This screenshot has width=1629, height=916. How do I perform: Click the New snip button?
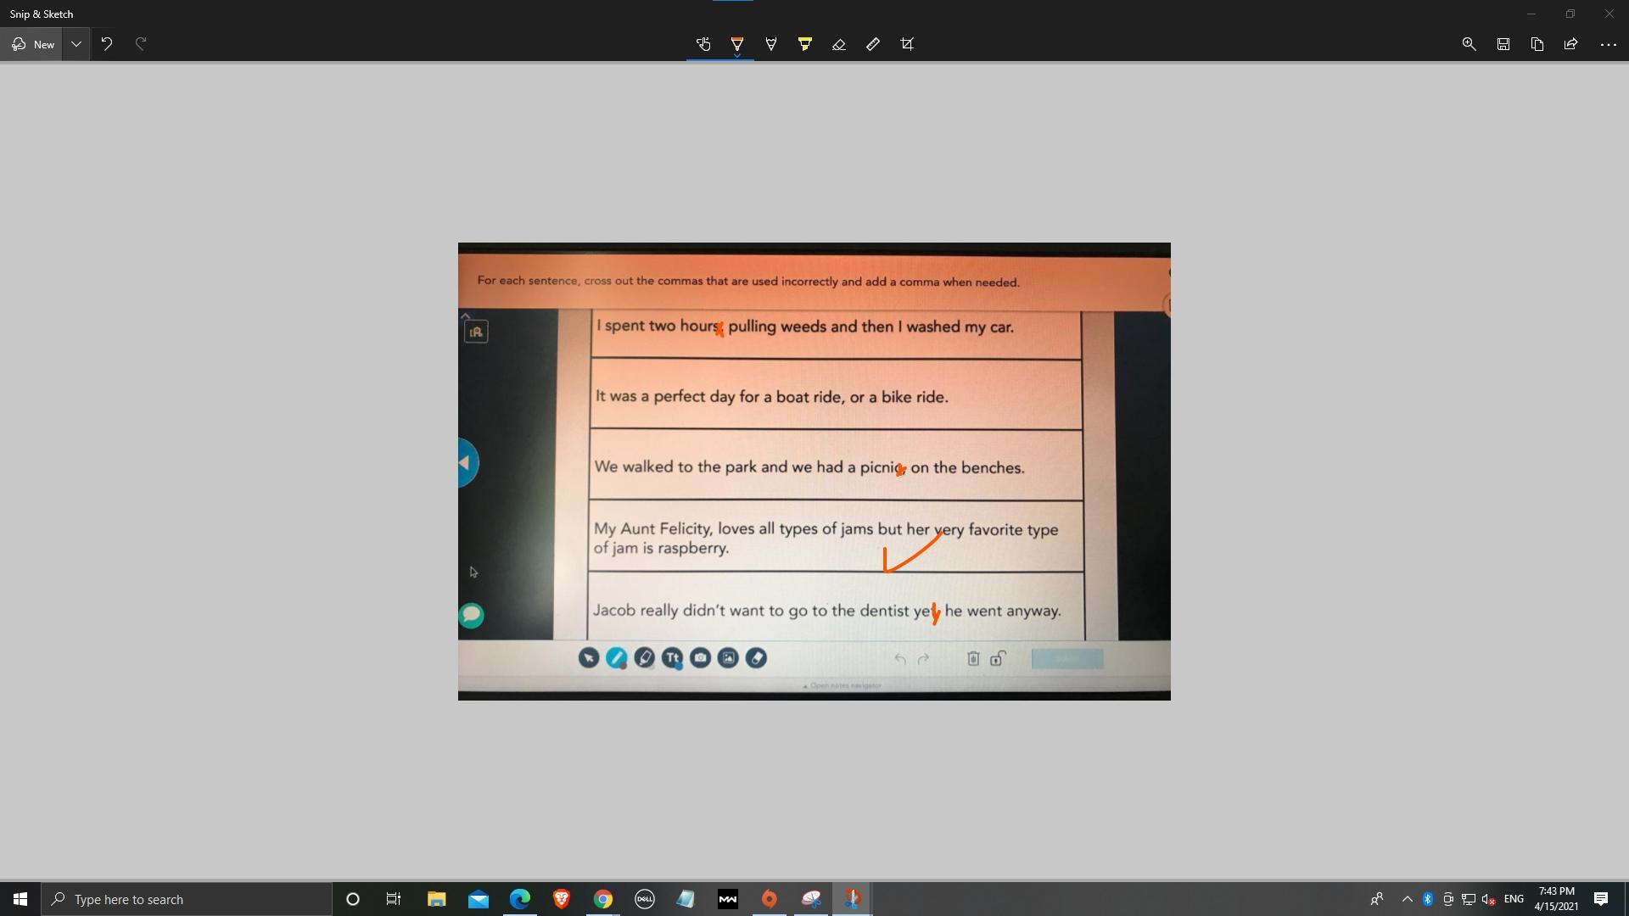point(32,44)
